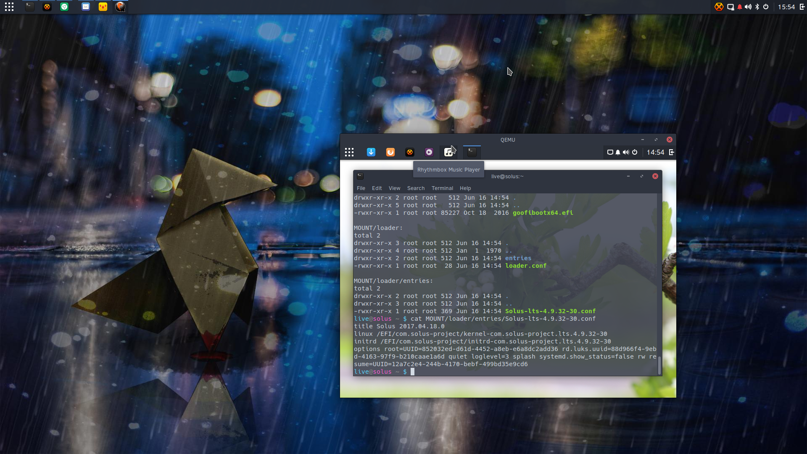Open the yellow app with red diamonds
This screenshot has height=454, width=807.
point(103,7)
